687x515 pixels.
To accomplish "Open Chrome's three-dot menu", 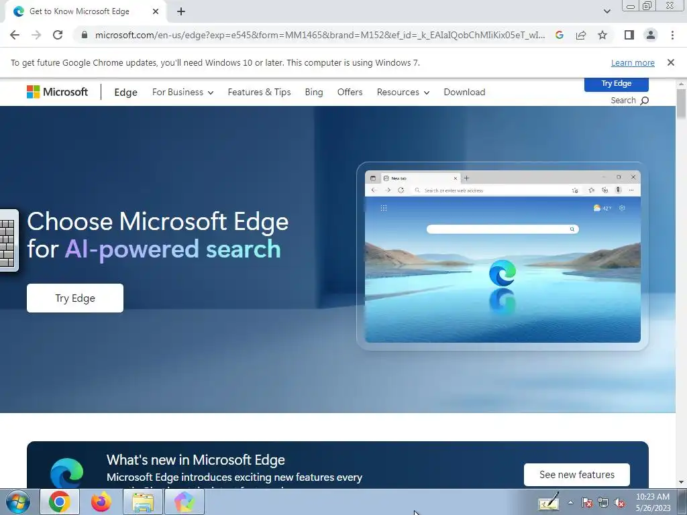I will tap(672, 35).
